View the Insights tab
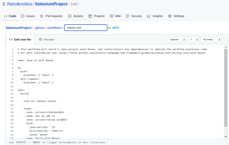Viewport: 229px width, 145px height. point(155,16)
